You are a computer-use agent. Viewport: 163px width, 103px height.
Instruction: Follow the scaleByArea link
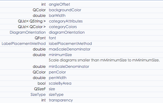(x=60, y=83)
